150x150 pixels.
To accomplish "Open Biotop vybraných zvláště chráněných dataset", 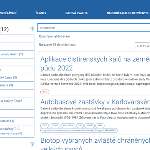I will pyautogui.click(x=95, y=144).
